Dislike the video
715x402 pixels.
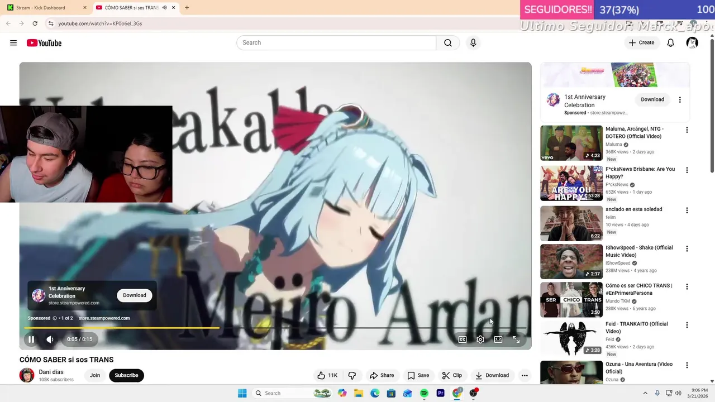pos(352,375)
